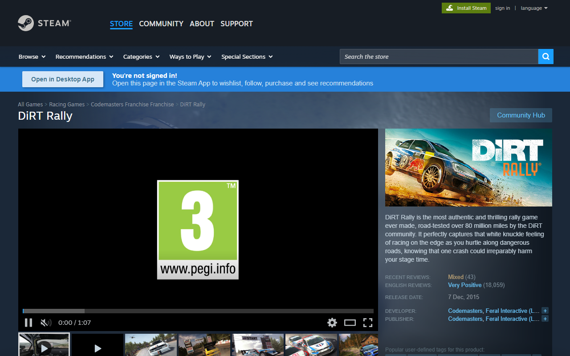Open the COMMUNITY tab
Viewport: 570px width, 356px height.
[161, 24]
